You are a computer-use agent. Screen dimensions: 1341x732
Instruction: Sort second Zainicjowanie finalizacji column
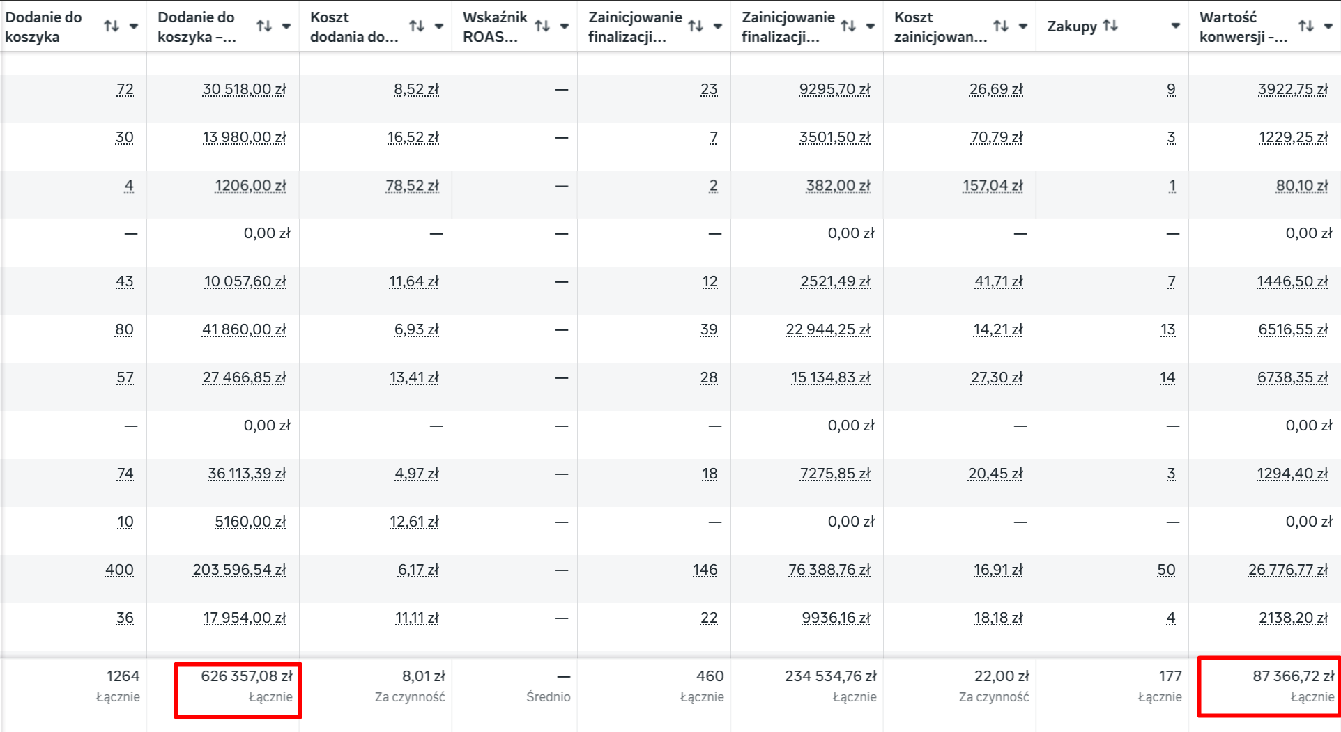point(848,26)
